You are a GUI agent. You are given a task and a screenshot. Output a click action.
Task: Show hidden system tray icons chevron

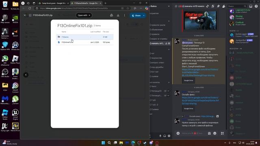point(225,143)
